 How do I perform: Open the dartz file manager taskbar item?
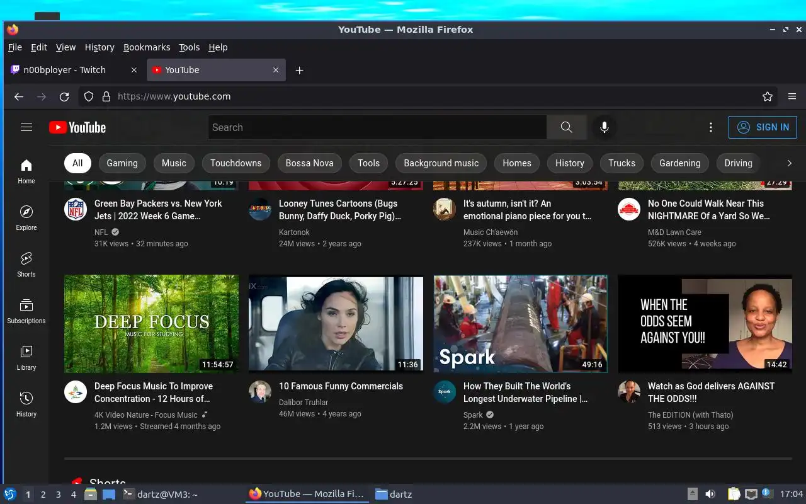pyautogui.click(x=394, y=495)
